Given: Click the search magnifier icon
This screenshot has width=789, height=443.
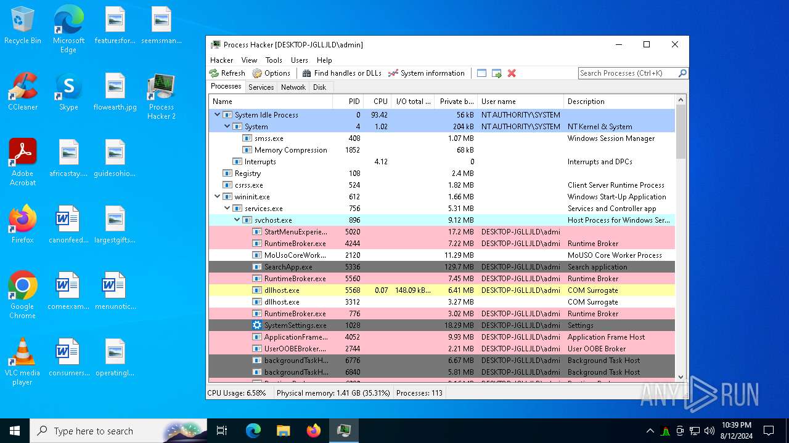Looking at the screenshot, I should (x=682, y=73).
